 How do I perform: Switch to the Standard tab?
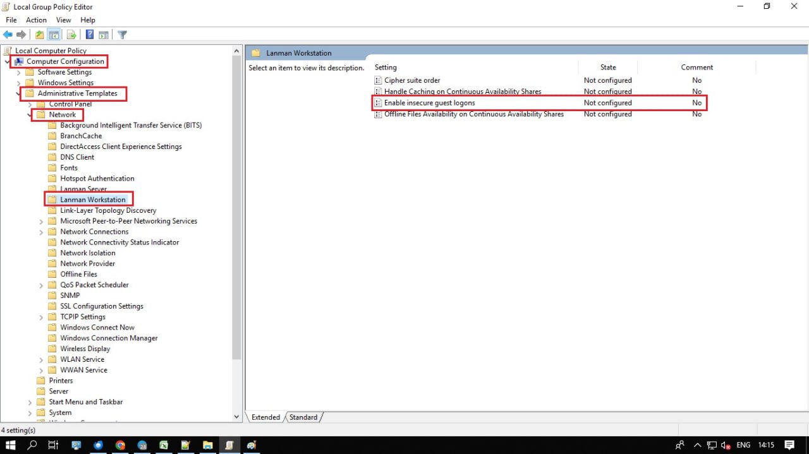(303, 417)
